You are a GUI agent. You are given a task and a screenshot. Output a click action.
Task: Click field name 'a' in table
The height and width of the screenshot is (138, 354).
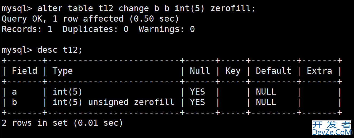coord(14,92)
